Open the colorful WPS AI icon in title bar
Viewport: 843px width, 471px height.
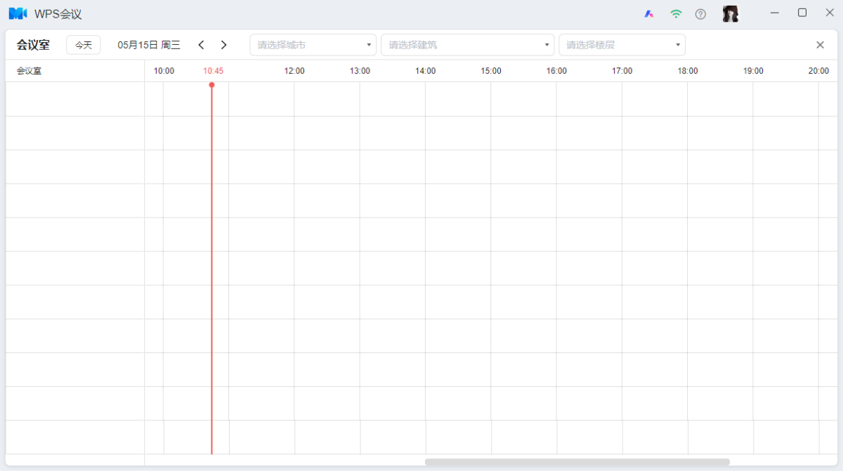pos(649,14)
